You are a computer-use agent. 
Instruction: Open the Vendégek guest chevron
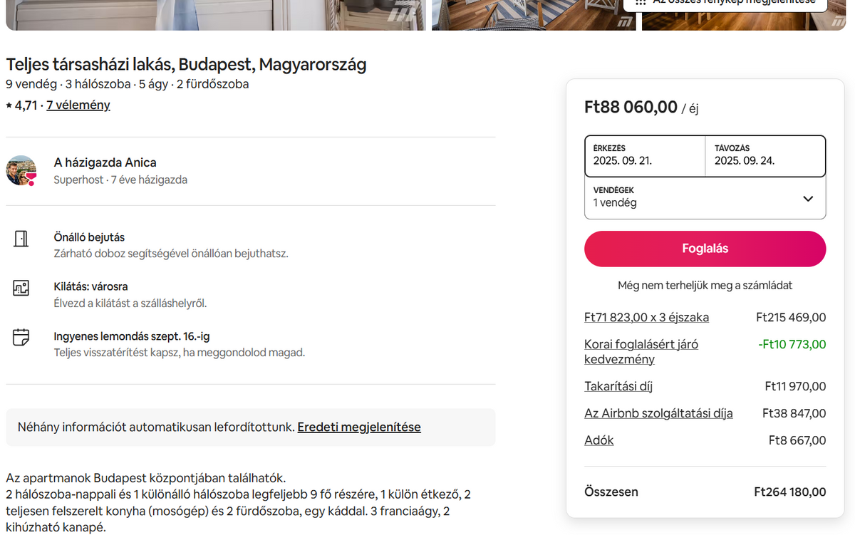[808, 199]
